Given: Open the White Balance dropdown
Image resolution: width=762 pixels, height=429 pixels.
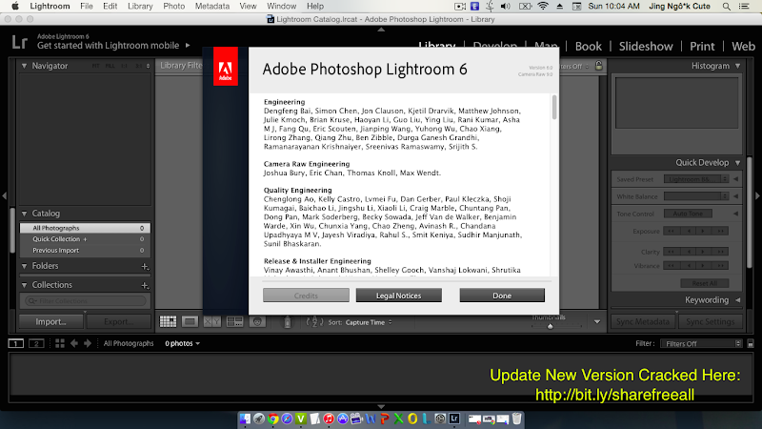Looking at the screenshot, I should [696, 196].
